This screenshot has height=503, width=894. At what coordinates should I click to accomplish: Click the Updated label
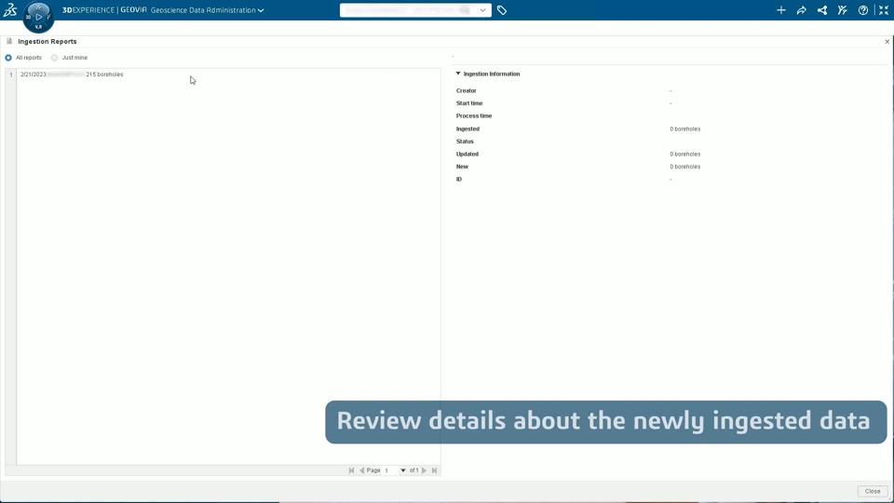(x=467, y=154)
